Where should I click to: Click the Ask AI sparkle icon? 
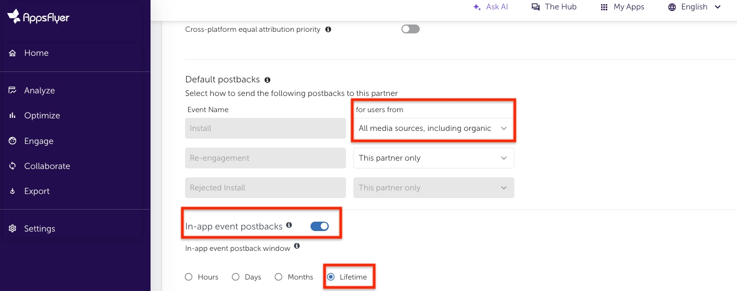[x=477, y=7]
